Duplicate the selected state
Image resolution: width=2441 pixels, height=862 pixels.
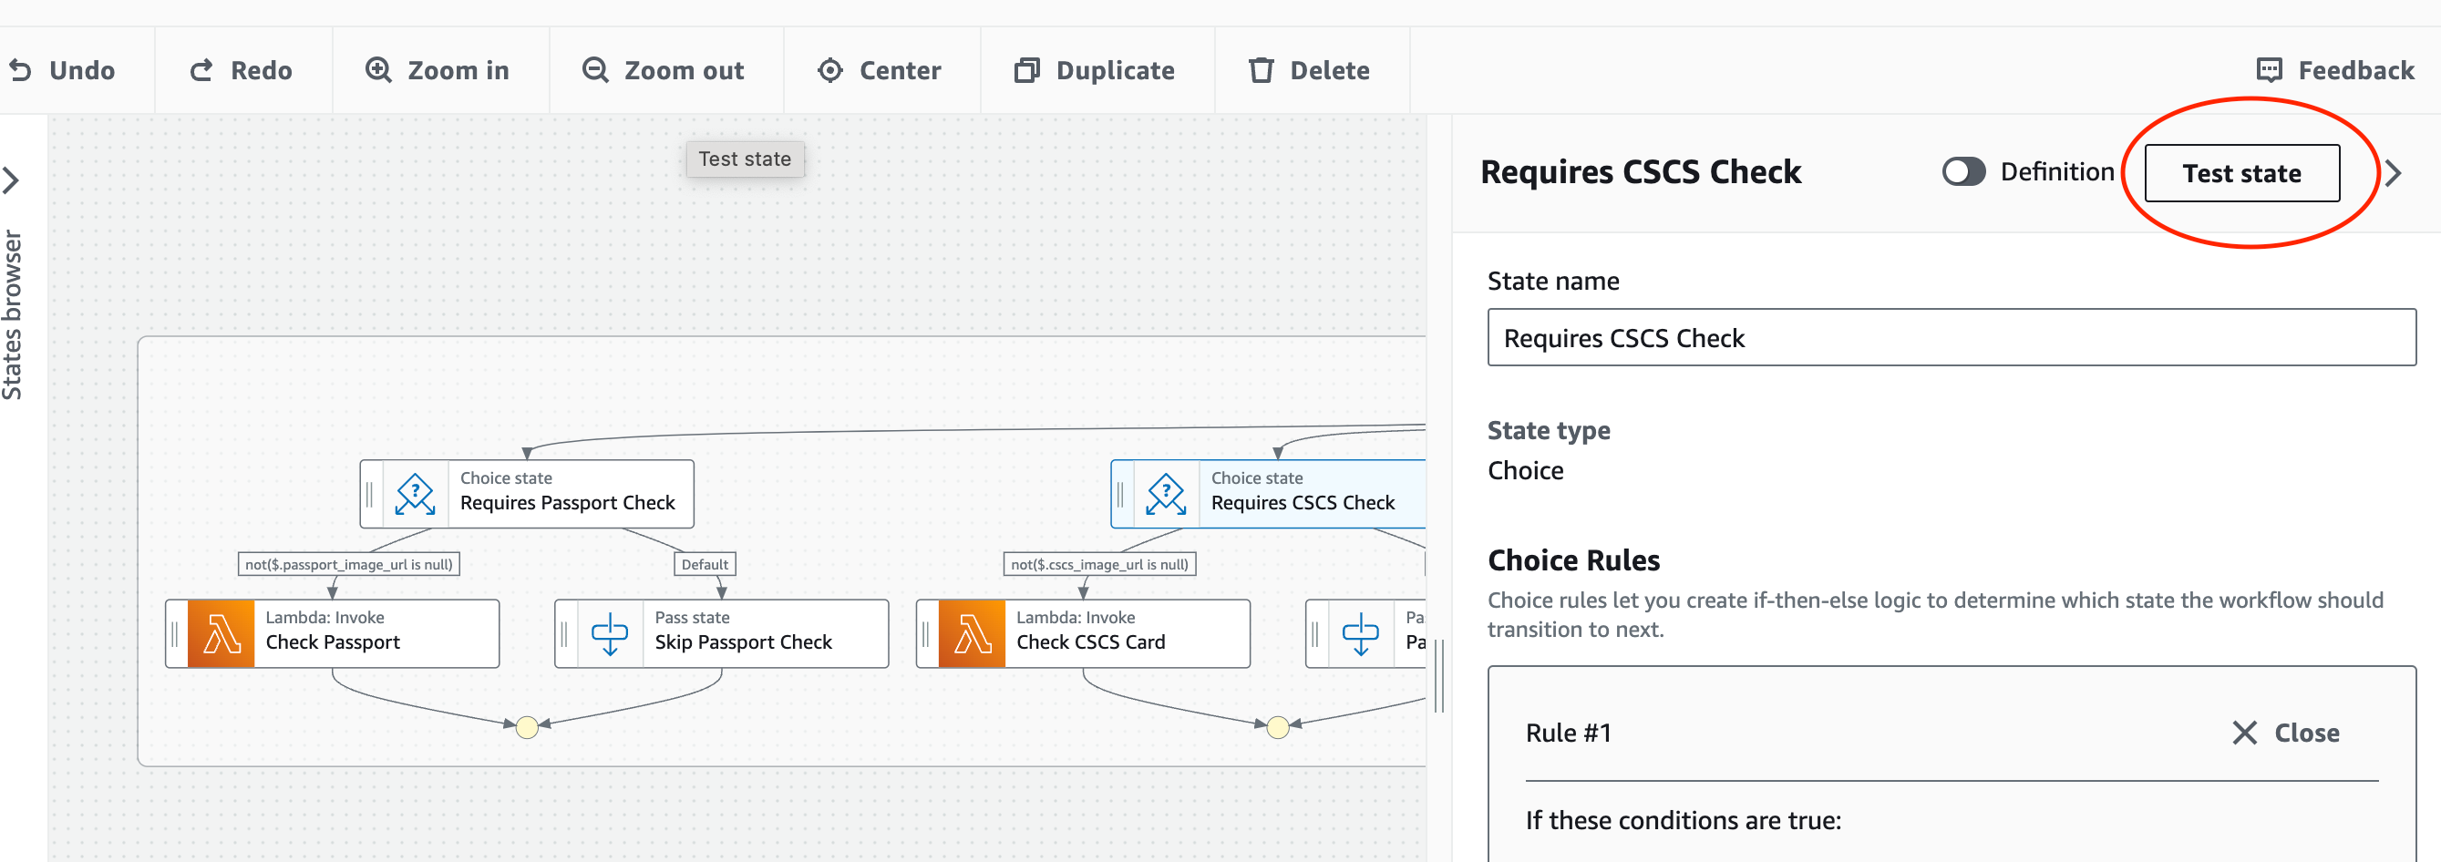(1095, 70)
